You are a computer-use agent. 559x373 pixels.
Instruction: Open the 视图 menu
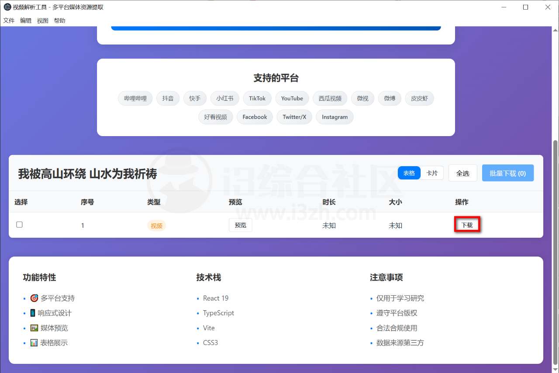(42, 21)
